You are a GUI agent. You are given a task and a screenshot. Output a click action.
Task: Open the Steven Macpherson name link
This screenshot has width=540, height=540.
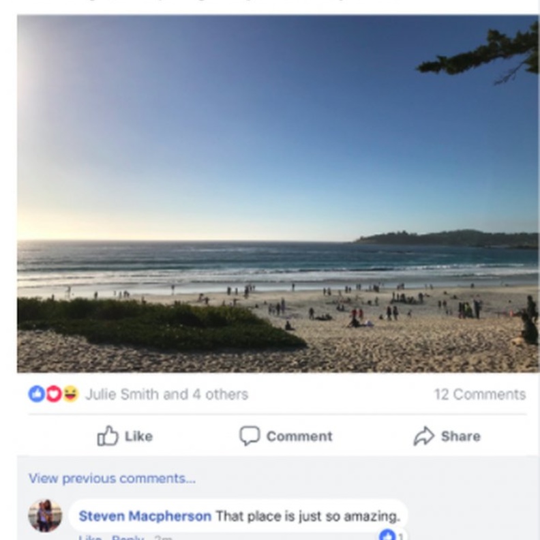point(145,516)
